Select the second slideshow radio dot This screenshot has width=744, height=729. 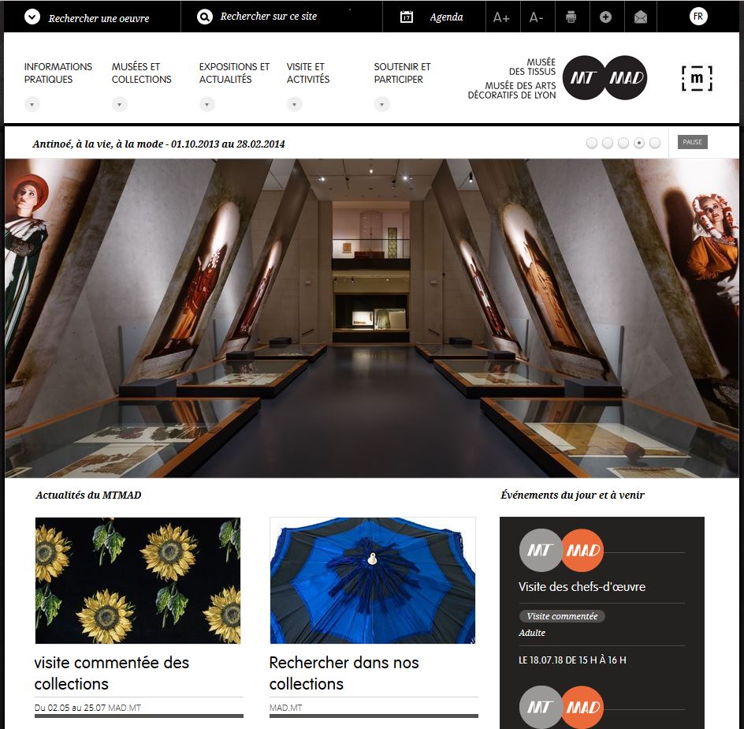coord(608,143)
